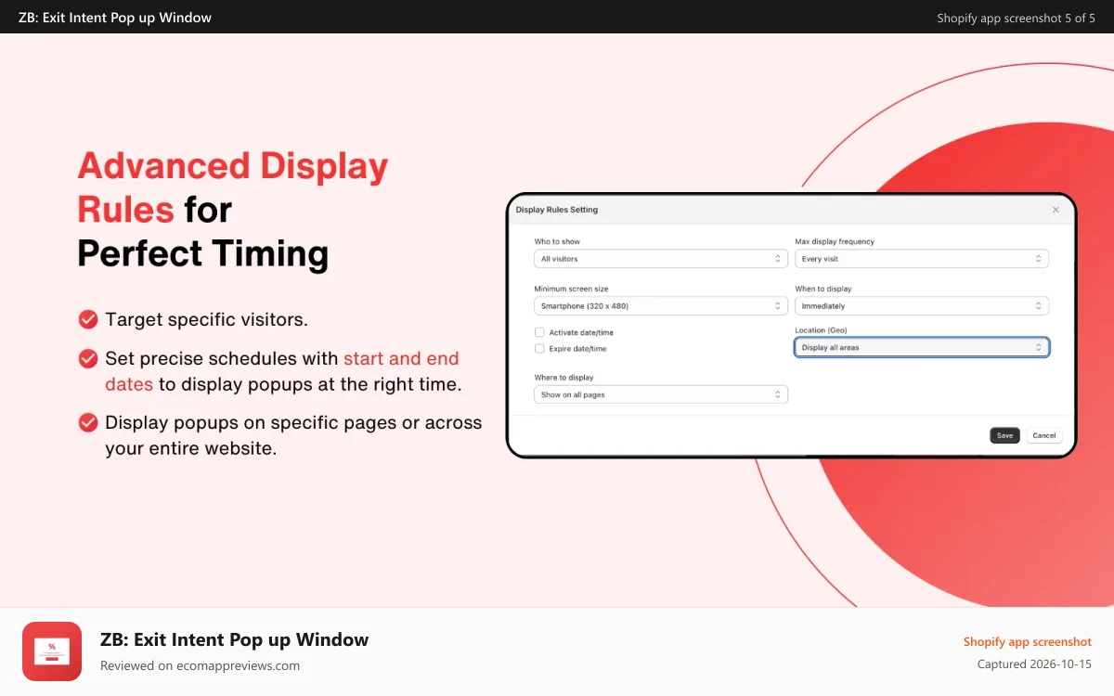Enable the Activate date/time checkbox
Screen dimensions: 1114x696
tap(539, 332)
